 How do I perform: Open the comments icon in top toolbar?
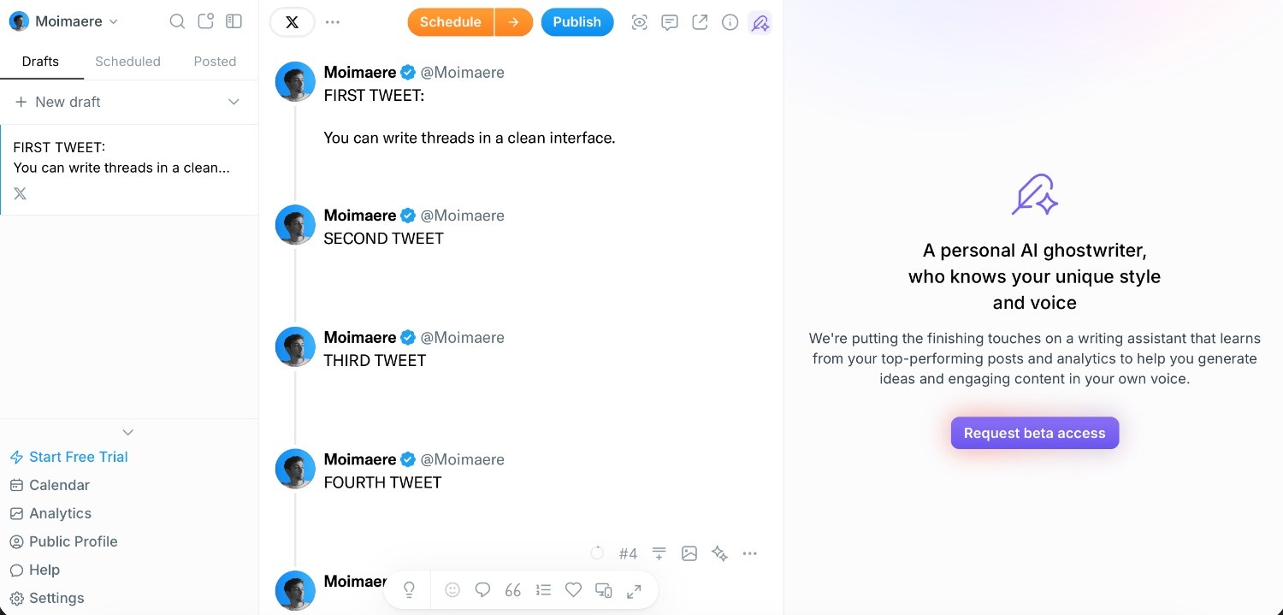[670, 22]
